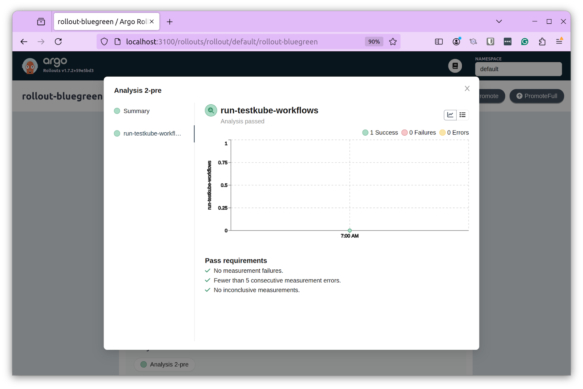Open recent browsing tab overview icon

41,22
